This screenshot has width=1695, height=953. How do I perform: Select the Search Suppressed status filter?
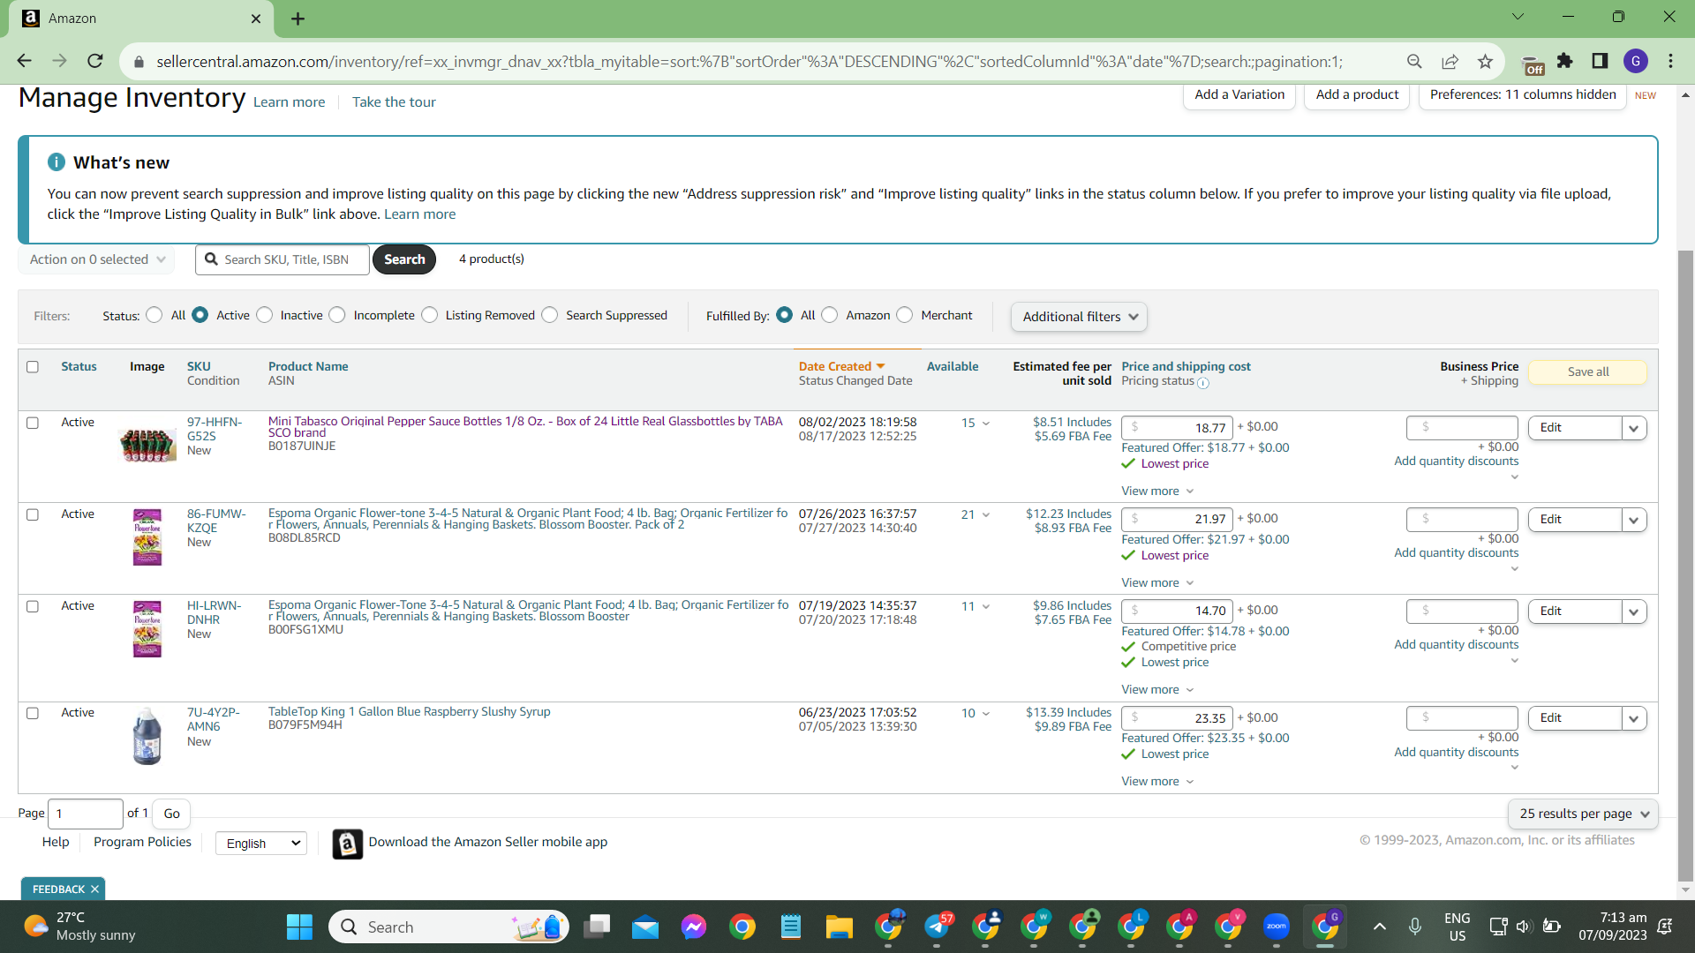click(550, 315)
